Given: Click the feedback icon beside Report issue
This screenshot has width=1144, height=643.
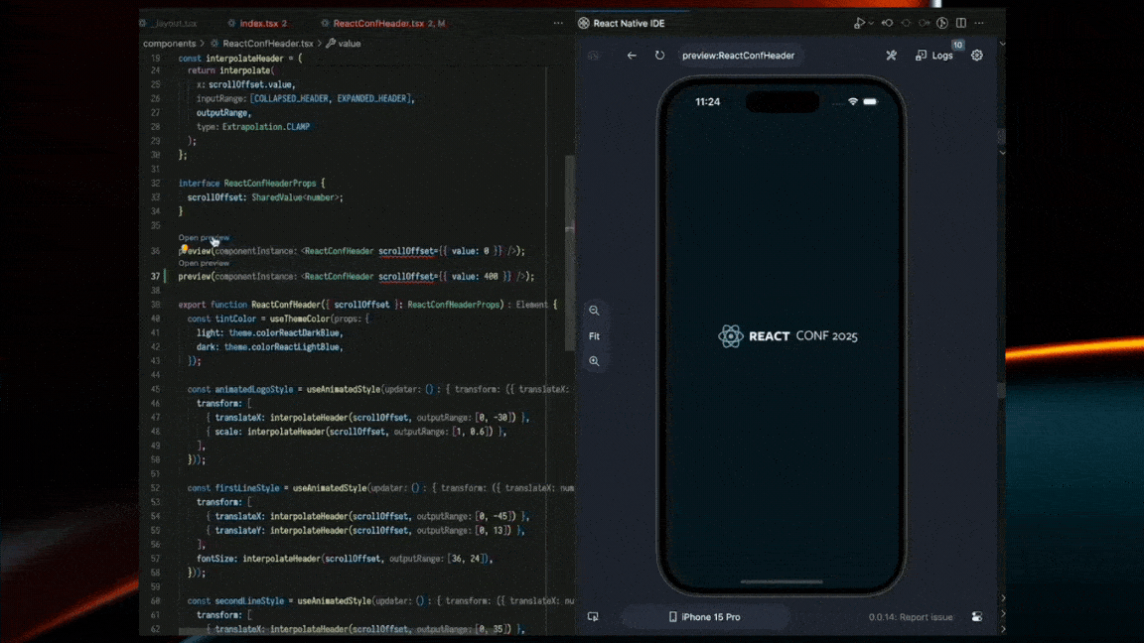Looking at the screenshot, I should pos(977,617).
